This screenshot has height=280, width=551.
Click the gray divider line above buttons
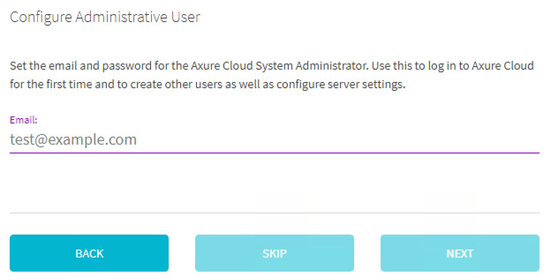click(x=274, y=213)
